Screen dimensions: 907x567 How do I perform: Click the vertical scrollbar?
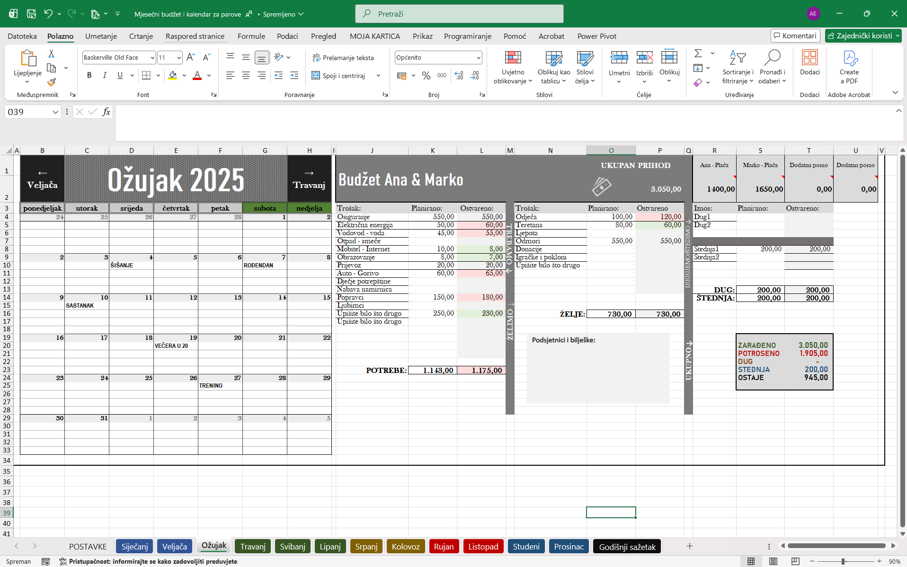click(903, 341)
